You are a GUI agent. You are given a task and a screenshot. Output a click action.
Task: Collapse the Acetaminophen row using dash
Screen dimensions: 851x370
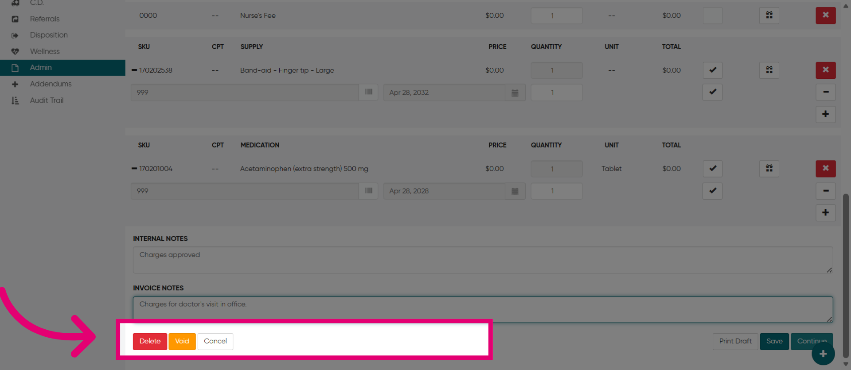coord(134,169)
